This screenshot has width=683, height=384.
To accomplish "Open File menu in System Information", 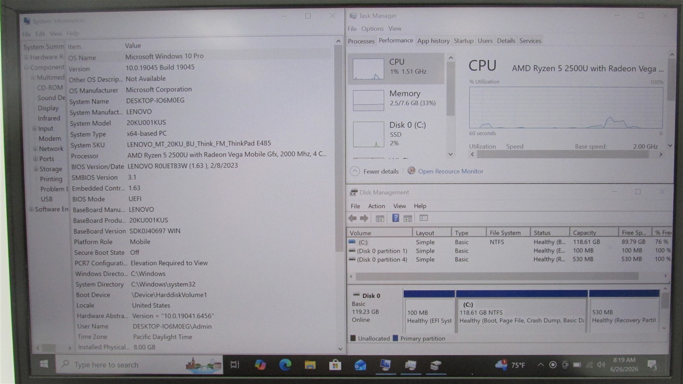I will coord(26,34).
